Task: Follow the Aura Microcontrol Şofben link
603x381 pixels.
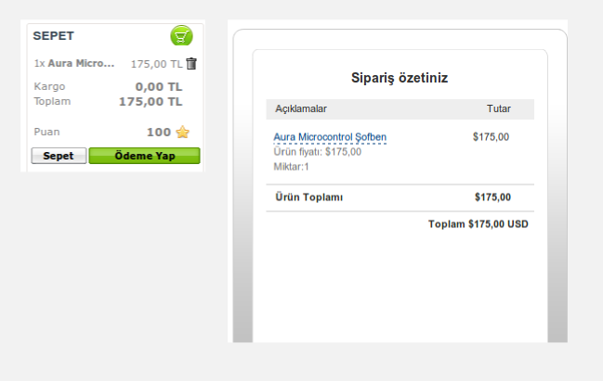Action: (x=330, y=137)
